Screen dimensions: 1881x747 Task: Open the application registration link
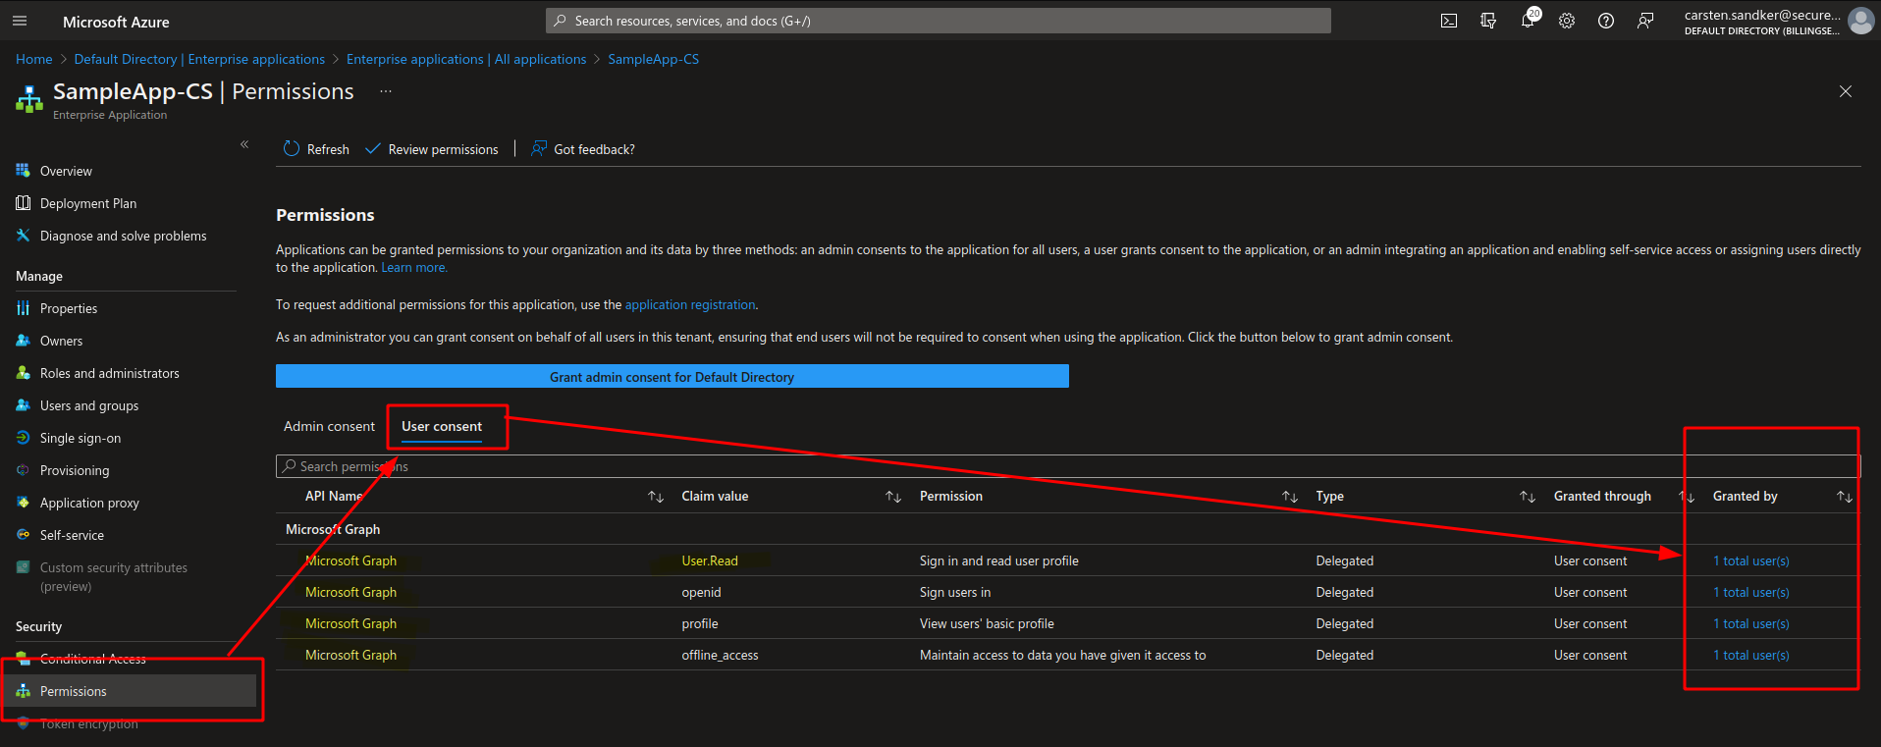pyautogui.click(x=690, y=304)
